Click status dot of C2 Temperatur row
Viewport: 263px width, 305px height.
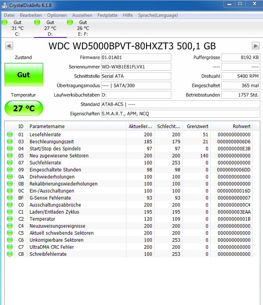[x=10, y=219]
